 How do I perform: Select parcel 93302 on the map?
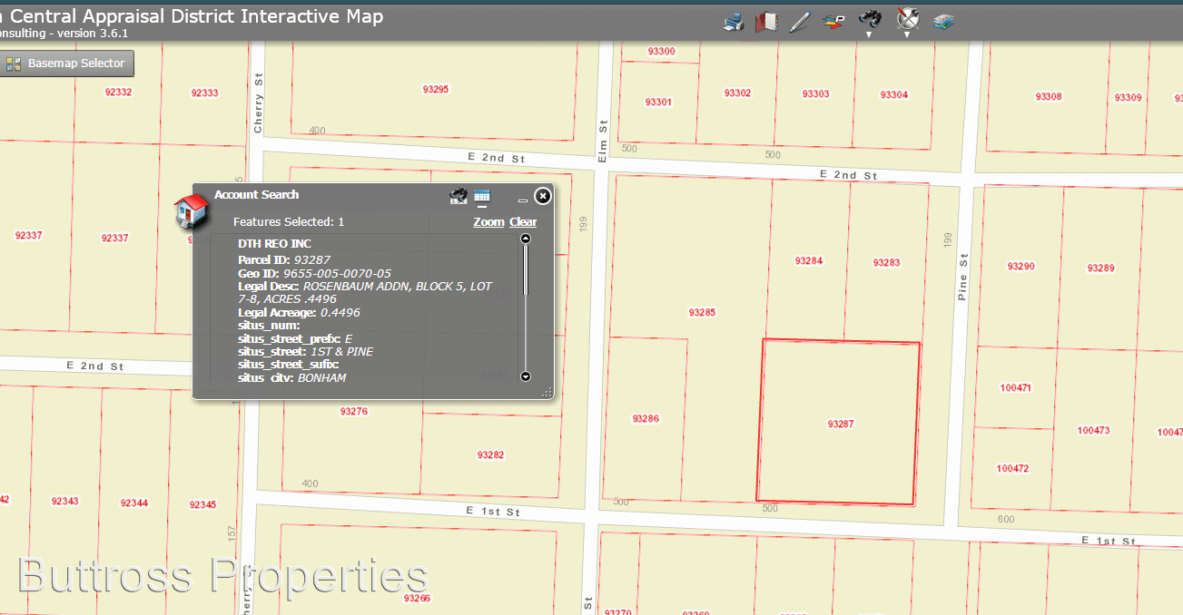(x=737, y=93)
